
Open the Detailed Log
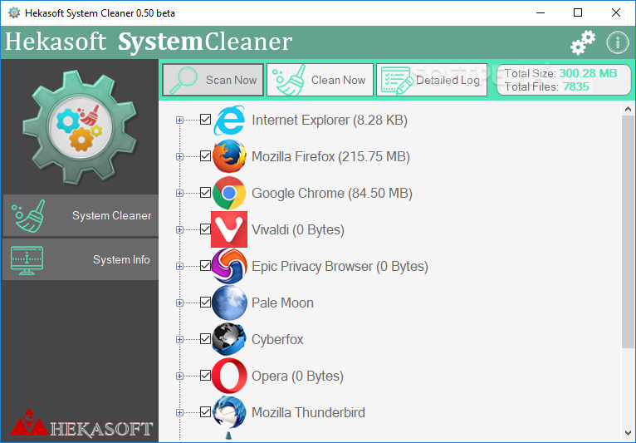[x=432, y=80]
